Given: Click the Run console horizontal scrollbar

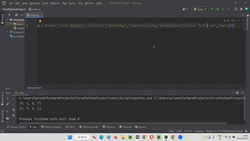Looking at the screenshot, I should click(123, 123).
